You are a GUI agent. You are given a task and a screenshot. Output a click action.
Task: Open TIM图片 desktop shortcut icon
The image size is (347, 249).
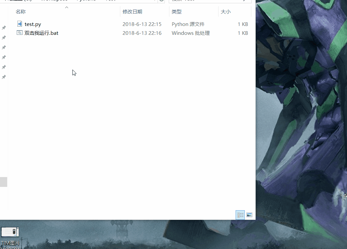tap(10, 232)
